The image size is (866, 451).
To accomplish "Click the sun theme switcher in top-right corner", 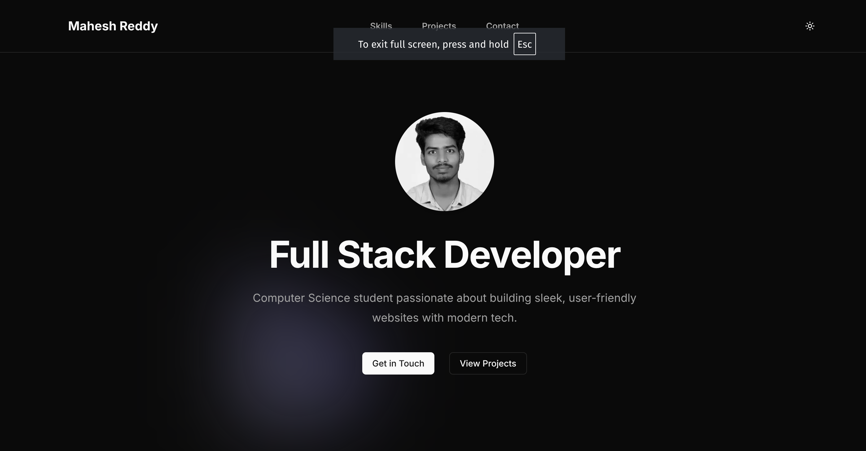I will pos(810,26).
